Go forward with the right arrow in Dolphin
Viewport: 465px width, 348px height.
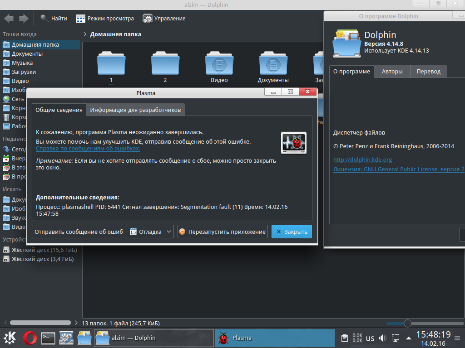(24, 18)
